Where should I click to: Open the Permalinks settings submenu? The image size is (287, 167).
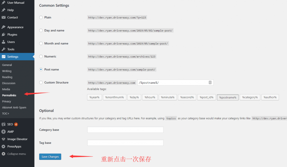pyautogui.click(x=9, y=95)
